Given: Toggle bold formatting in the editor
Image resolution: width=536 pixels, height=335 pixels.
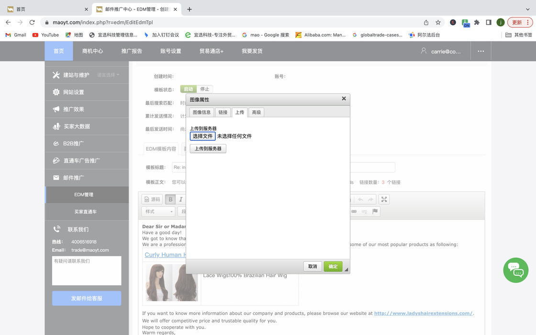Looking at the screenshot, I should pos(170,200).
